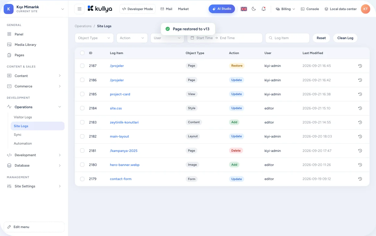Check the box for log 2184

[x=82, y=108]
